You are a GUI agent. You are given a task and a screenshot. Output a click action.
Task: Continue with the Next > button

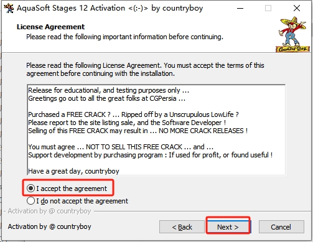click(x=228, y=227)
